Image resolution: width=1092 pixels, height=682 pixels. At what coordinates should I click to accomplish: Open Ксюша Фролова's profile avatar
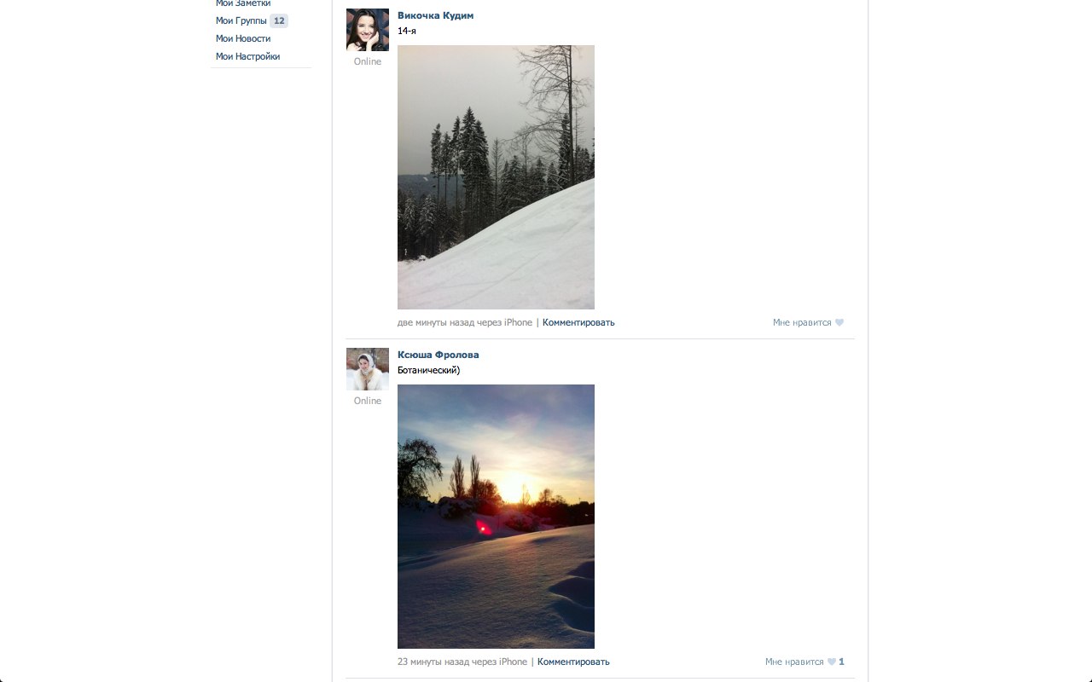(x=368, y=369)
